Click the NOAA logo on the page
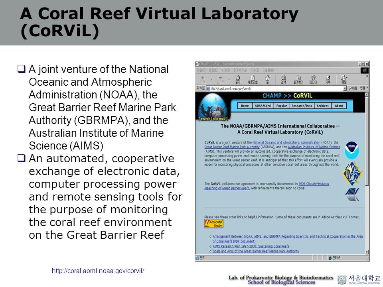The width and height of the screenshot is (383, 287). 352,150
